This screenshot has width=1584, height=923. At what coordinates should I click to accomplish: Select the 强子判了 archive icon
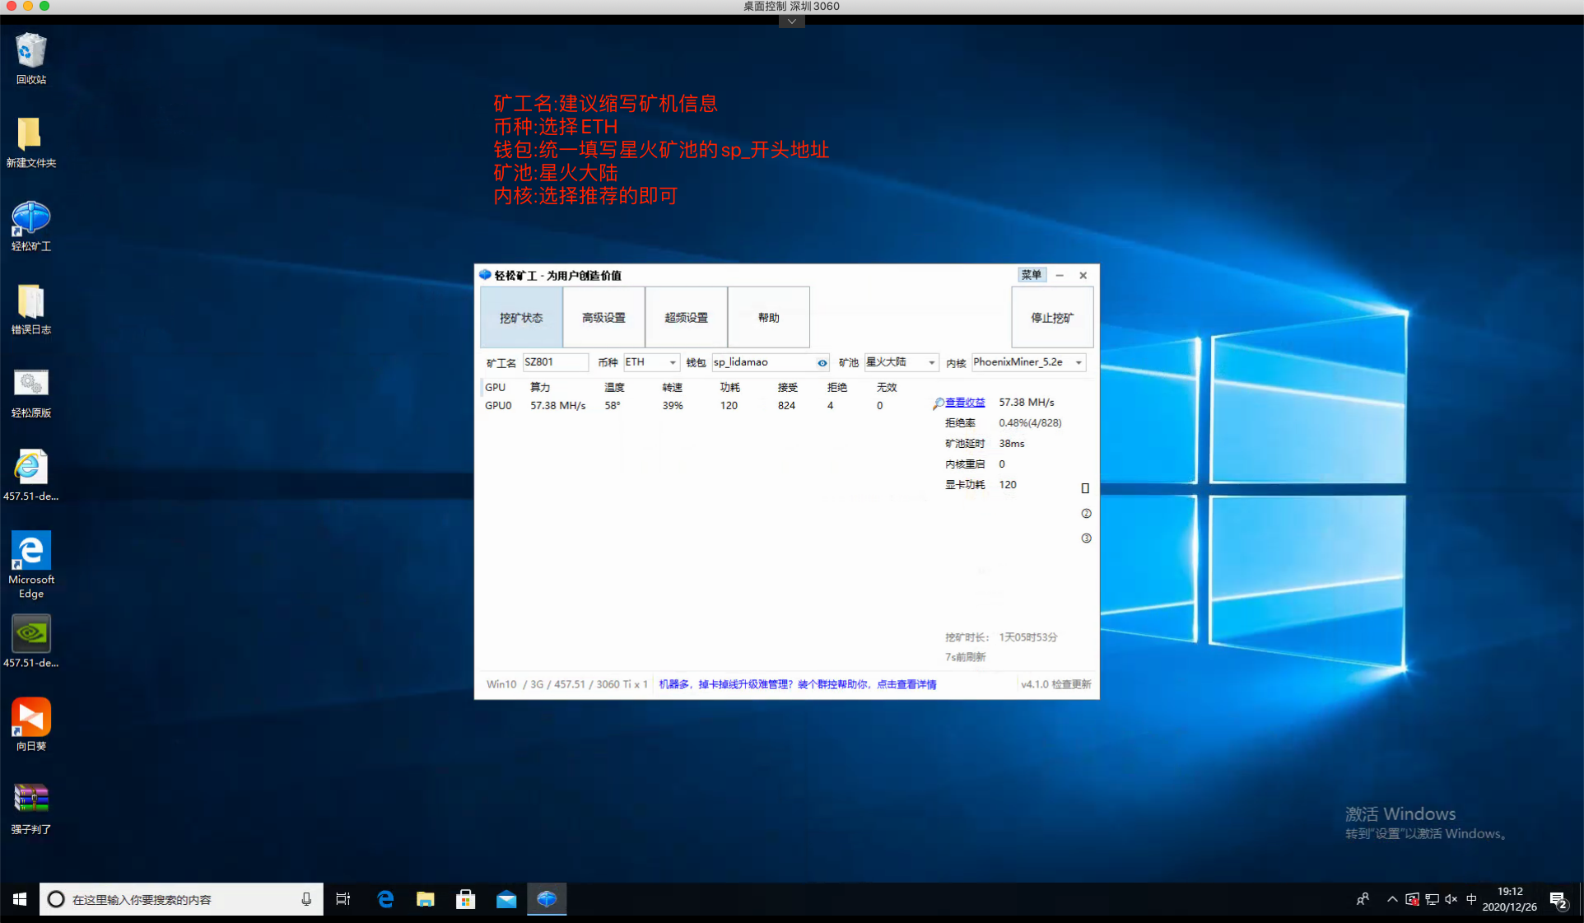point(30,808)
